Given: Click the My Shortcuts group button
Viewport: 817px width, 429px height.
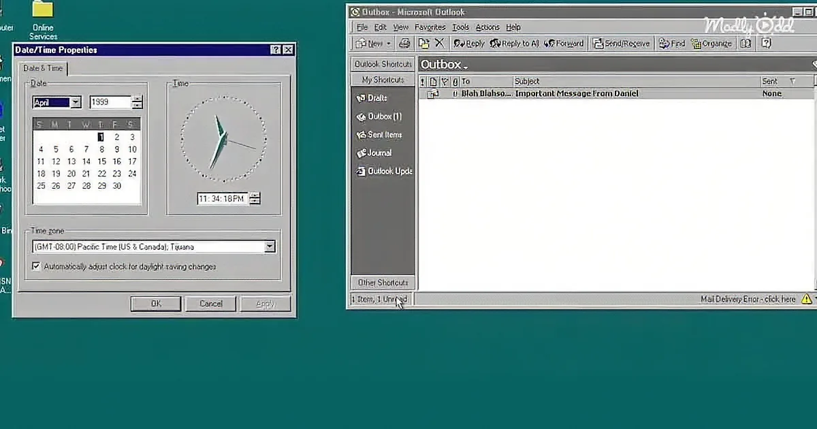Looking at the screenshot, I should pos(383,80).
